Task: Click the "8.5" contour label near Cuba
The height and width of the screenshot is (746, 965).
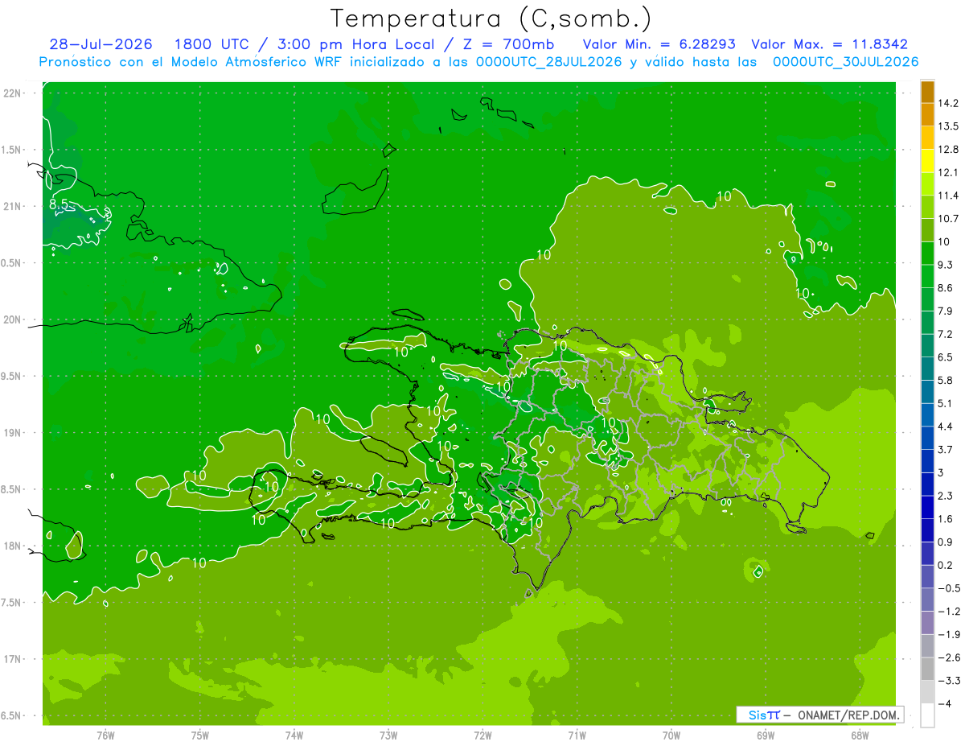Action: coord(59,204)
